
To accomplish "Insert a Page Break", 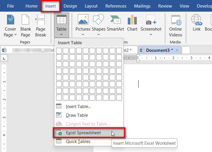I will tap(41, 26).
